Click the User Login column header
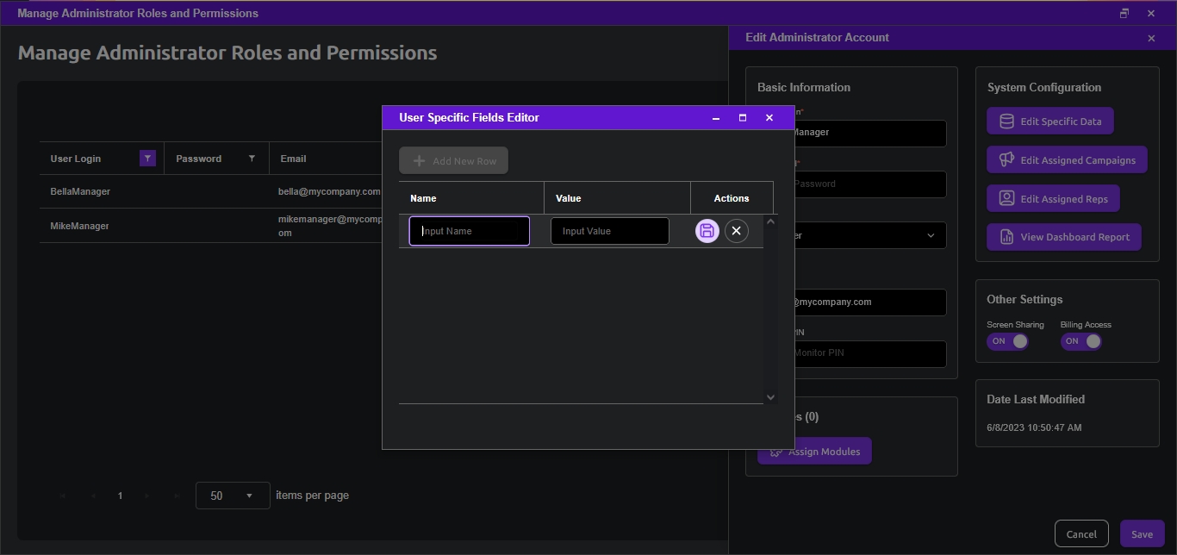This screenshot has width=1177, height=555. 76,159
